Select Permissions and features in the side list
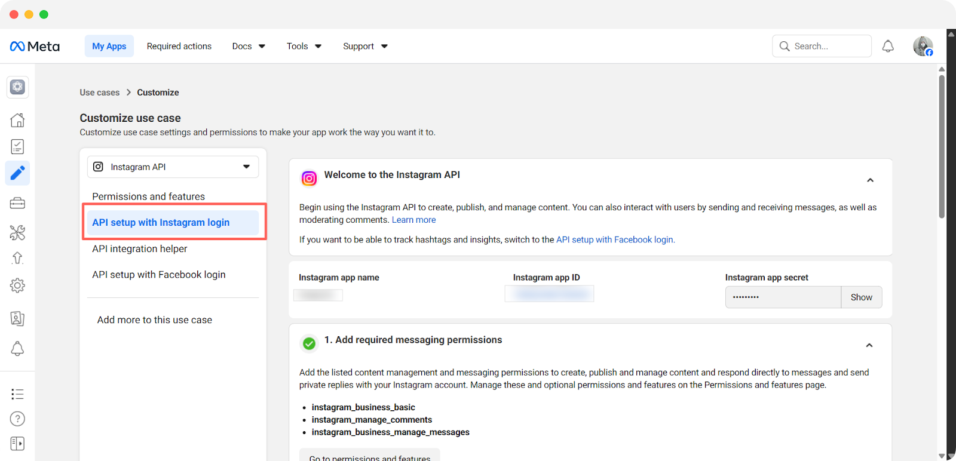956x461 pixels. coord(148,196)
